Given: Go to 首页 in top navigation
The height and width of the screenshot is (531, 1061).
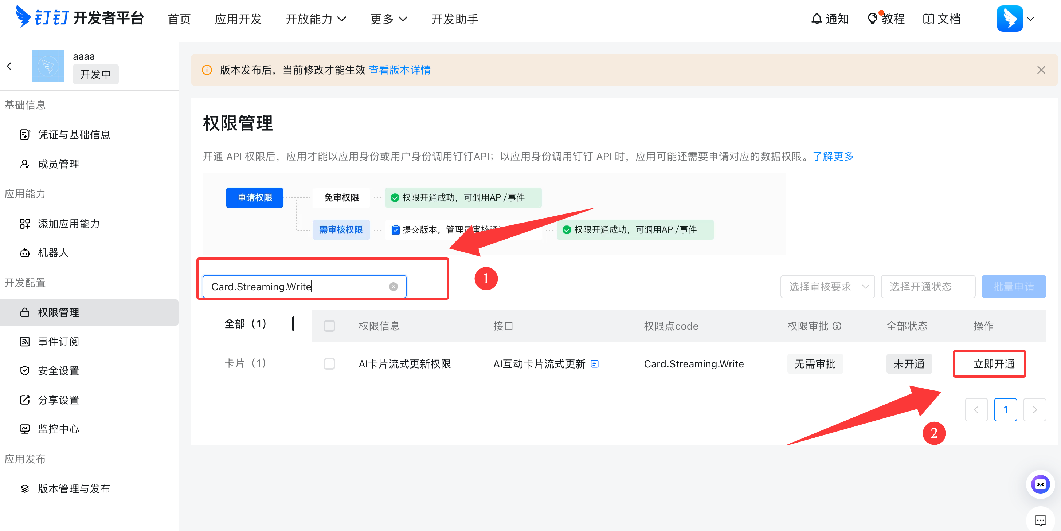Looking at the screenshot, I should [179, 19].
